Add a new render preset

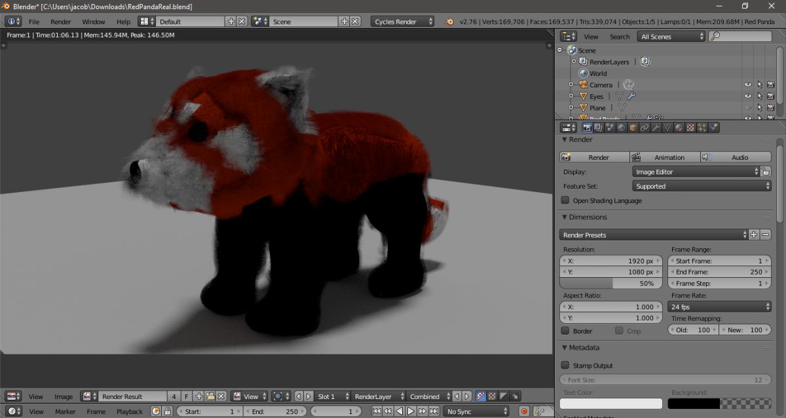(753, 235)
